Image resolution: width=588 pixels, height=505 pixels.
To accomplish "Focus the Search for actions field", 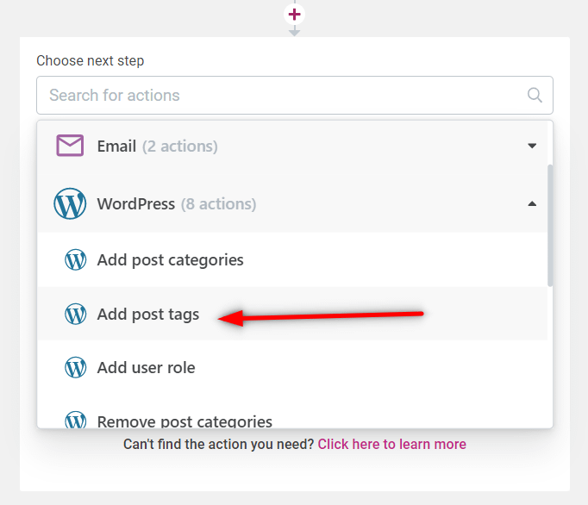I will coord(294,96).
